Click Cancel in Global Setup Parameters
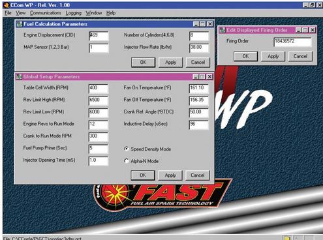The height and width of the screenshot is (240, 323). [198, 175]
